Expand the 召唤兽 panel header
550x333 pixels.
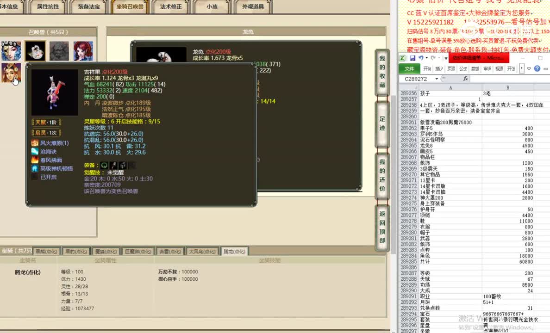[49, 31]
